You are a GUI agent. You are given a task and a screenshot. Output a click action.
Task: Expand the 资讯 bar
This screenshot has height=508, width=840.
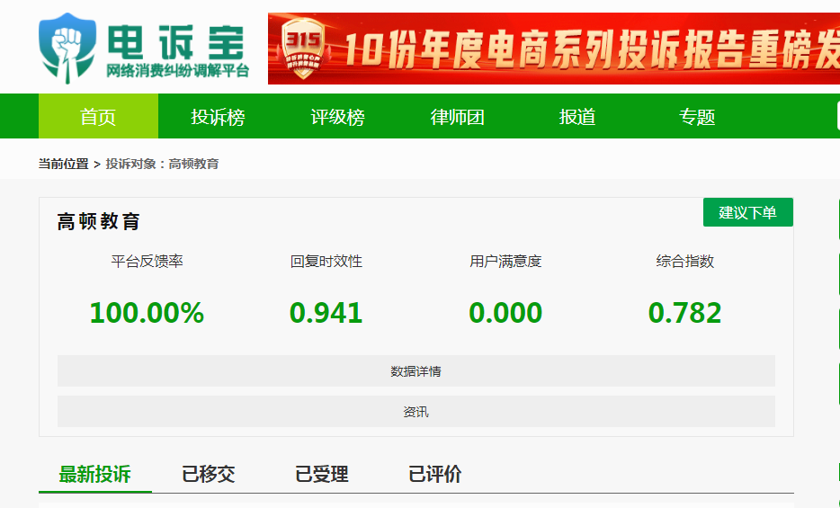416,412
